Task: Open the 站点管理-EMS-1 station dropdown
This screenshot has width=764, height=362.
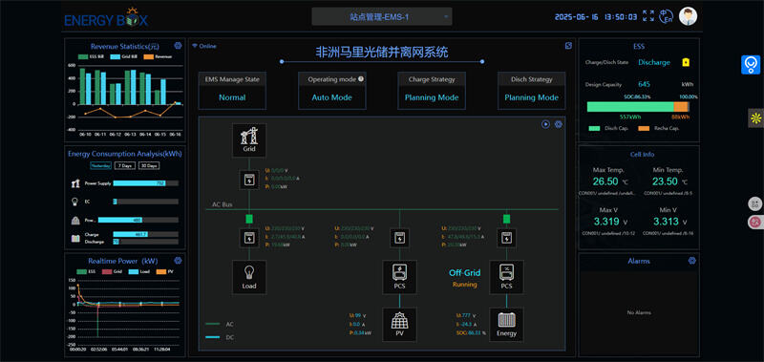Action: tap(381, 16)
